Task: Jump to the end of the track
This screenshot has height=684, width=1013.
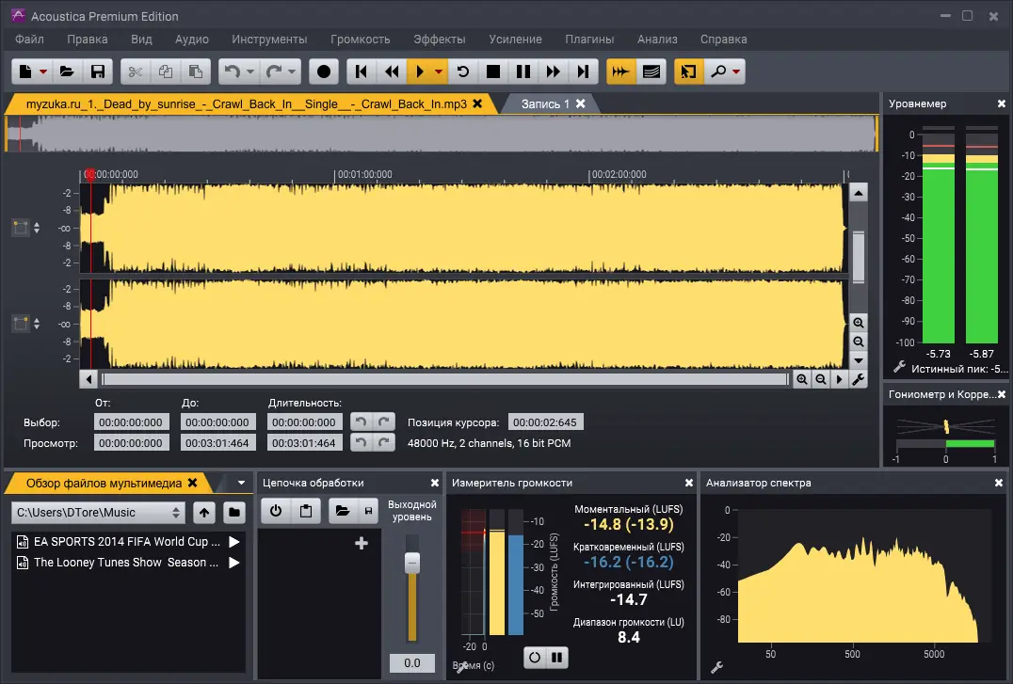Action: pos(584,72)
